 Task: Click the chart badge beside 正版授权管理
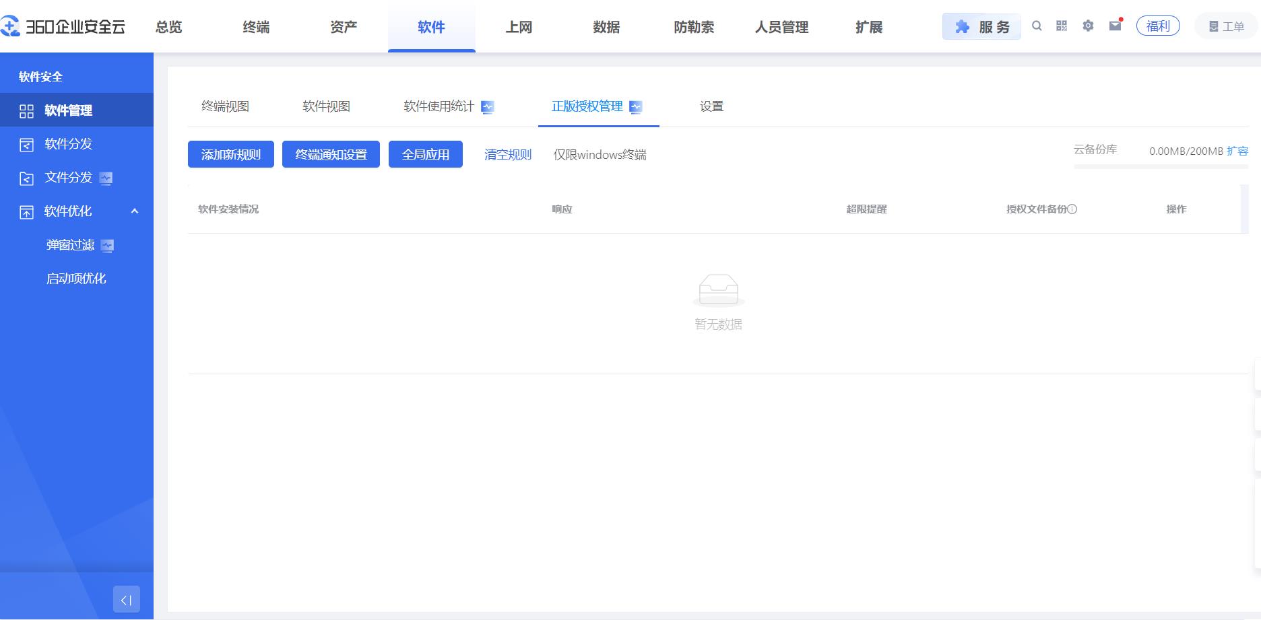point(635,107)
